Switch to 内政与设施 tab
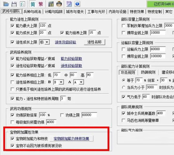 [x=117, y=12]
